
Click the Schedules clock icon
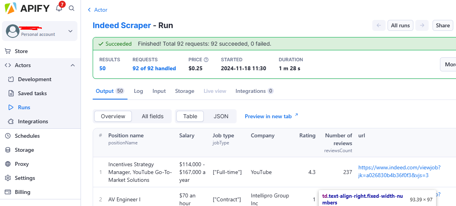coord(8,136)
